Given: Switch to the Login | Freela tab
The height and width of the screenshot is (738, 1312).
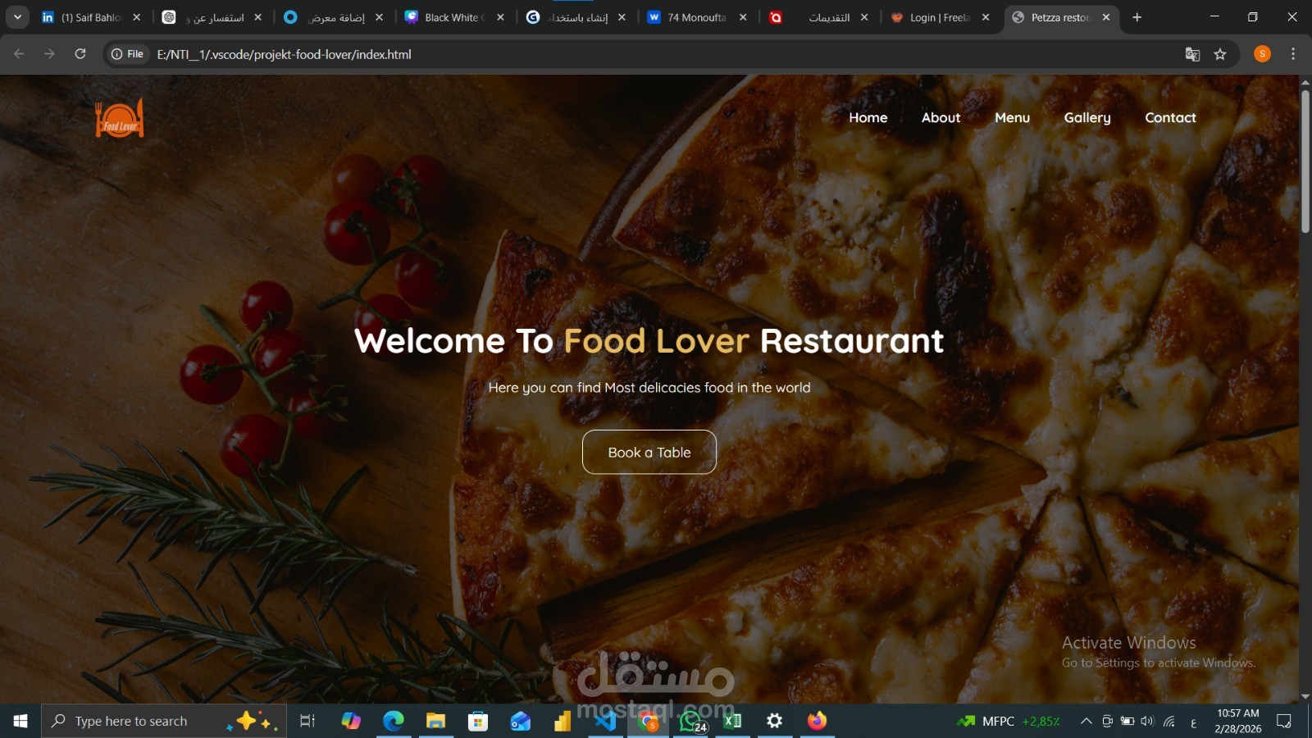Looking at the screenshot, I should pyautogui.click(x=940, y=17).
